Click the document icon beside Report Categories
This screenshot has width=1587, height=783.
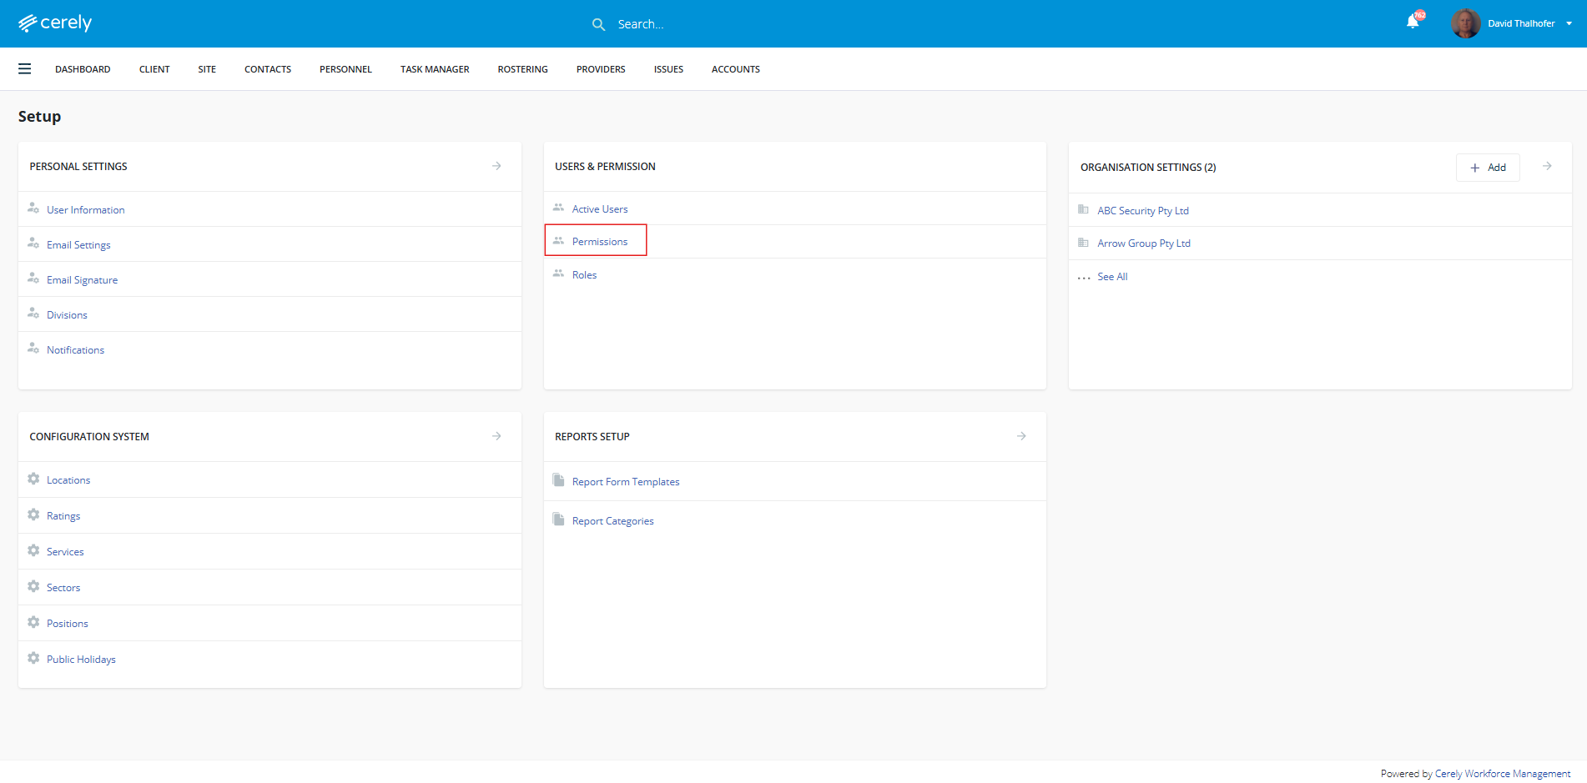point(558,519)
